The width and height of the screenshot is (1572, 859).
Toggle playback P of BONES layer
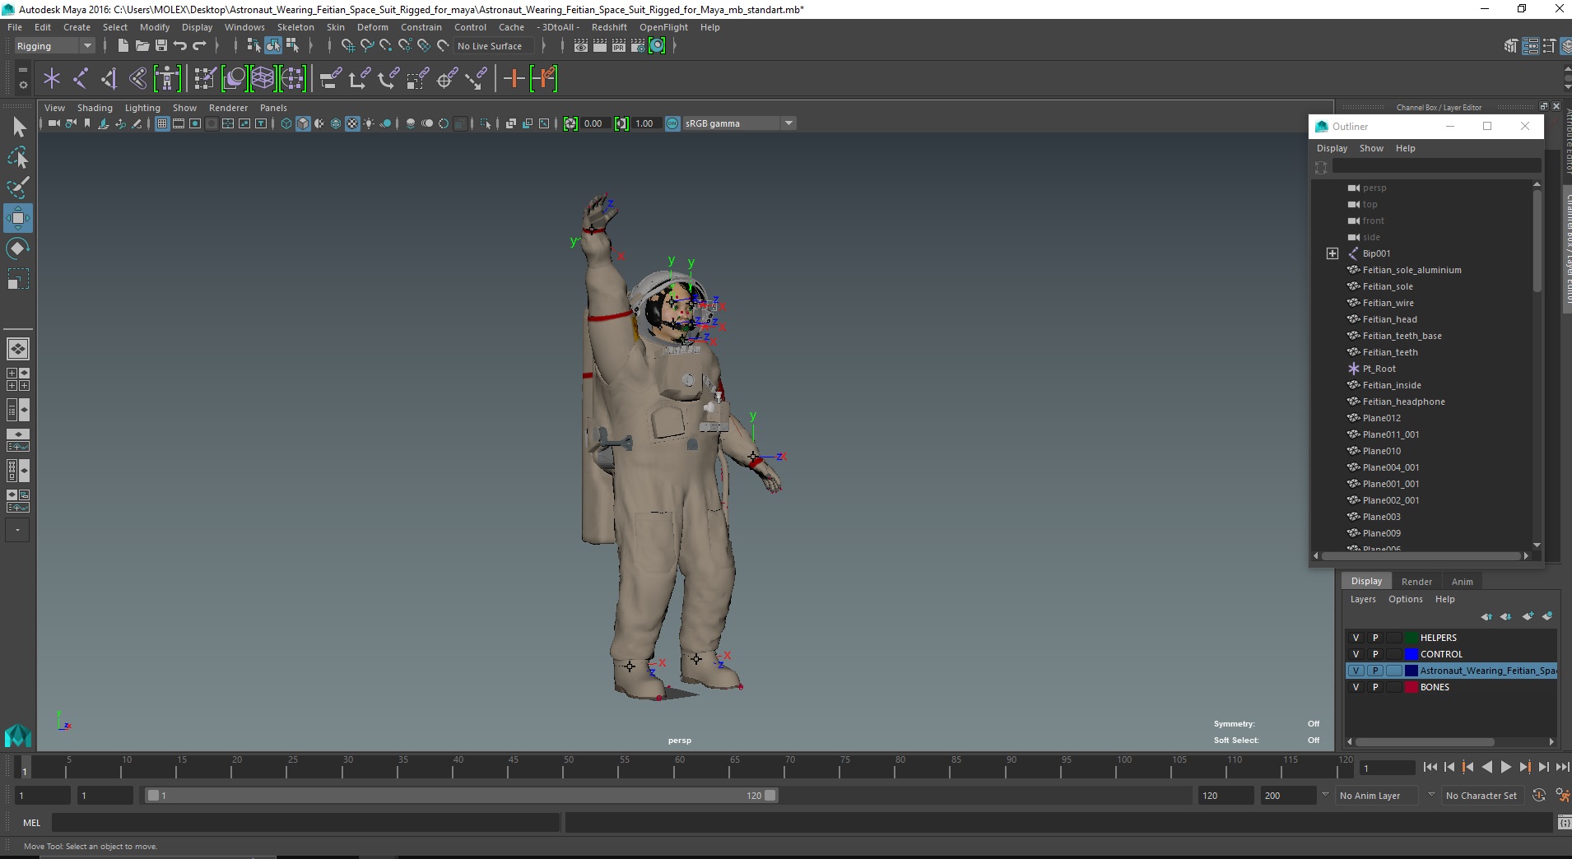(1375, 687)
